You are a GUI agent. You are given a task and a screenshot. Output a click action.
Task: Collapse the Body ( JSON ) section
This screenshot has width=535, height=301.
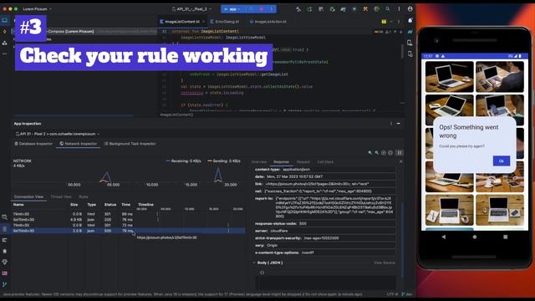tap(254, 263)
